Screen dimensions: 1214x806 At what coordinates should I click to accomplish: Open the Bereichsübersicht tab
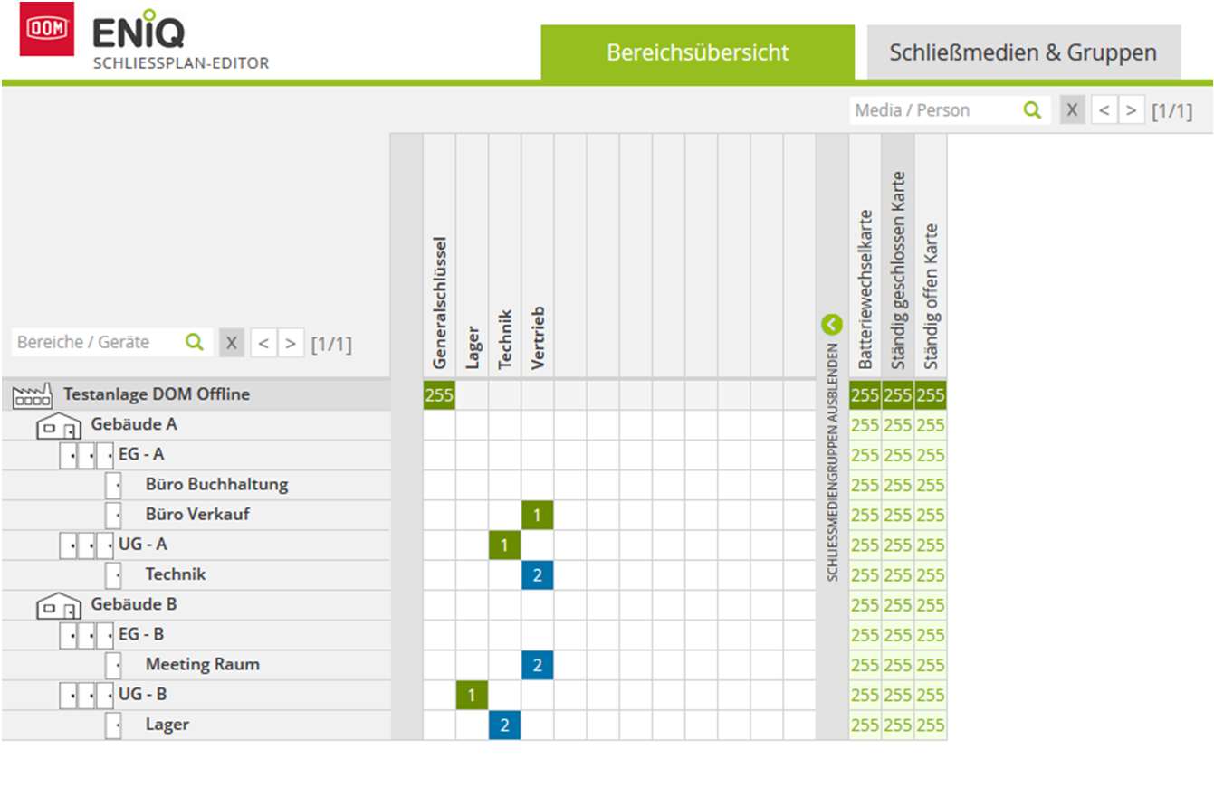click(697, 52)
